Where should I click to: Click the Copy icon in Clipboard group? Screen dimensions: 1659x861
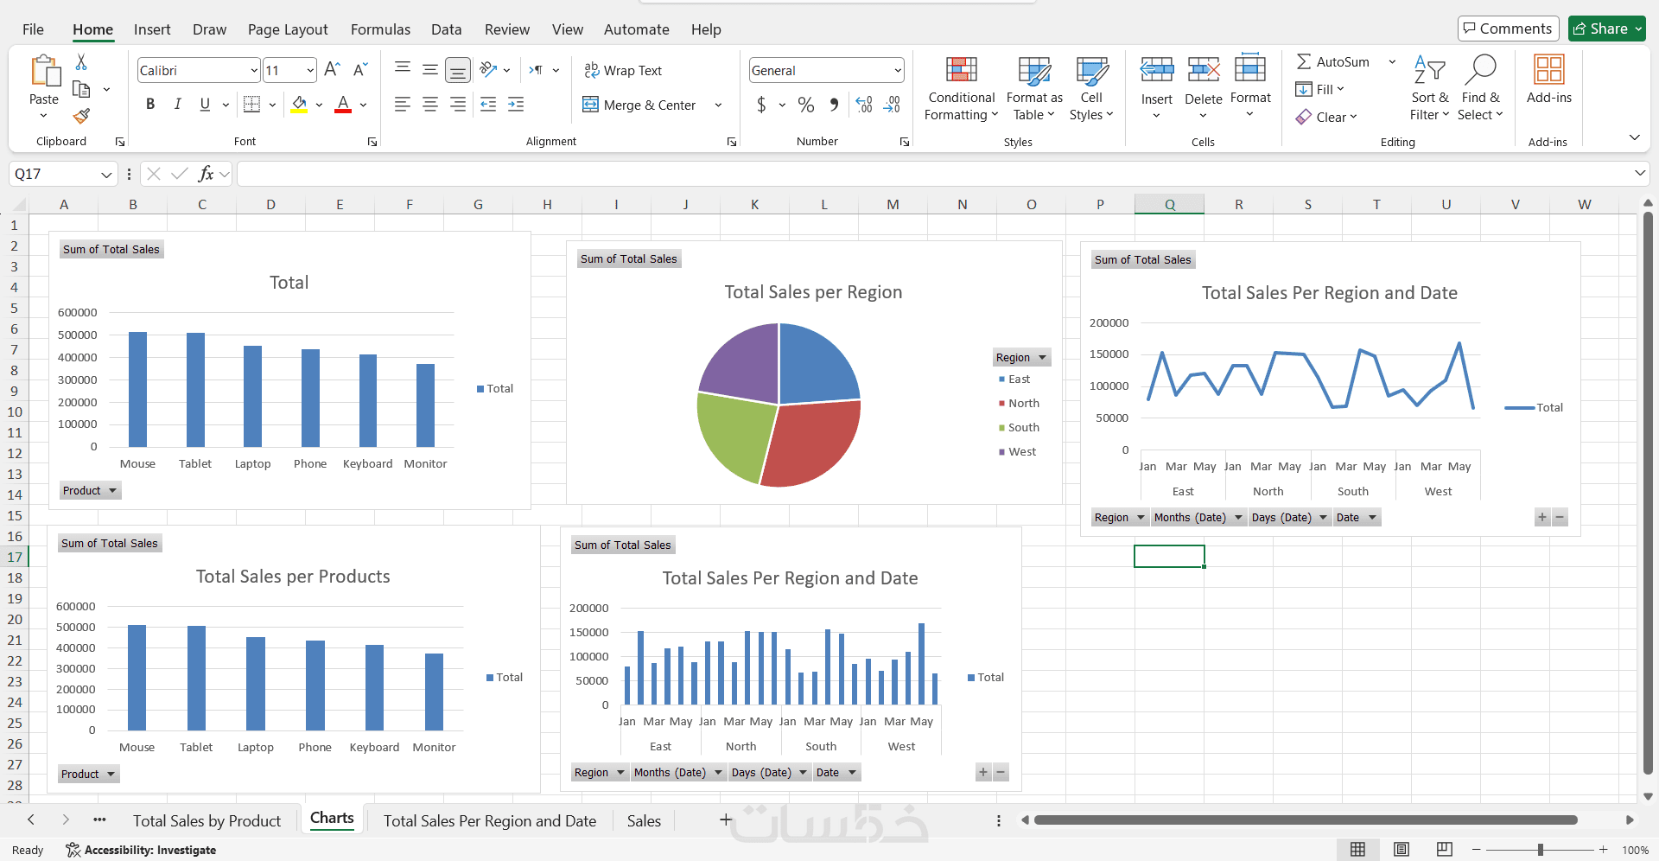point(81,89)
